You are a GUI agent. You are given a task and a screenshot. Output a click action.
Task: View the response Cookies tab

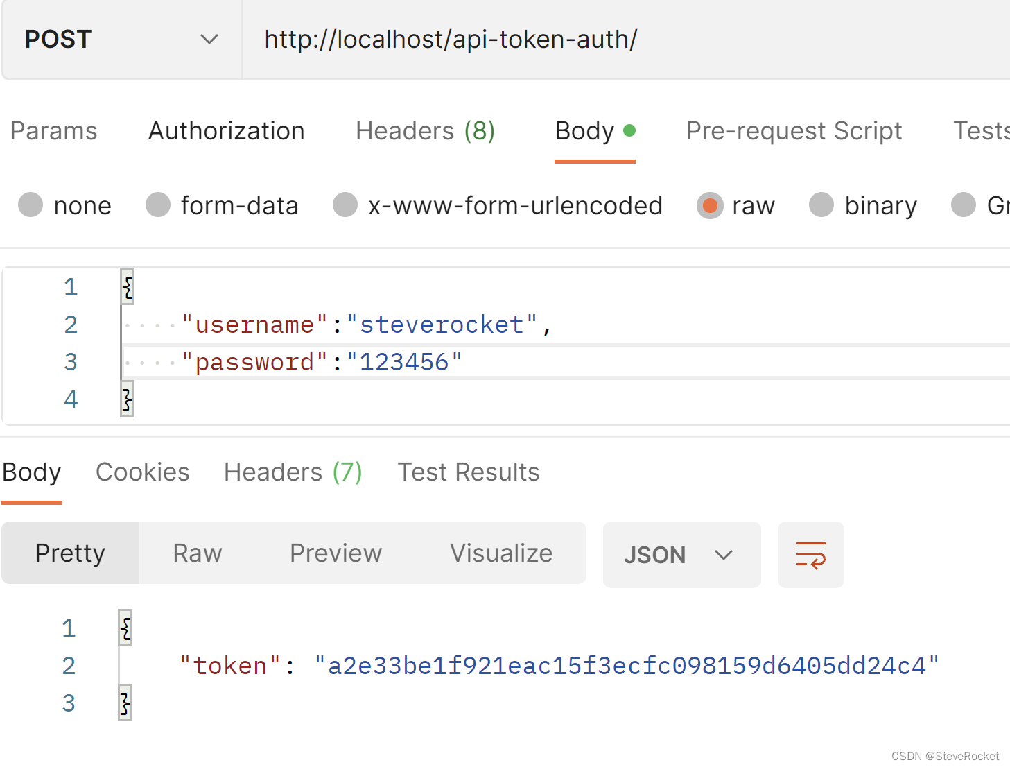click(143, 472)
